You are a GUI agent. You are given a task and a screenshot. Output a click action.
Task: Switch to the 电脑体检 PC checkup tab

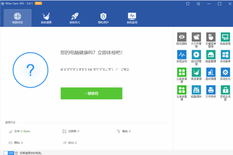click(x=17, y=18)
